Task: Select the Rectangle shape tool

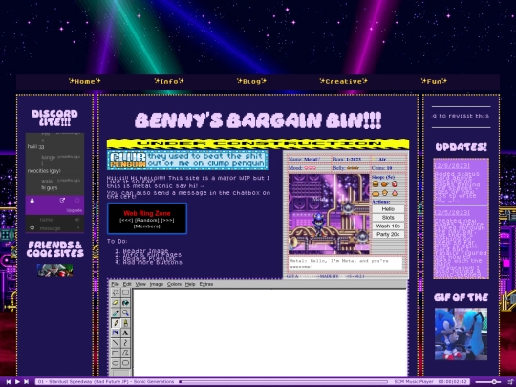Action: 116,354
